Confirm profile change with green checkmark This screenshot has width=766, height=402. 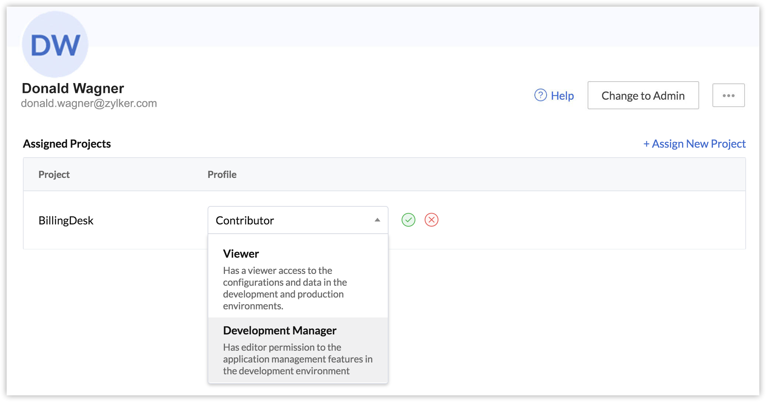[x=408, y=220]
